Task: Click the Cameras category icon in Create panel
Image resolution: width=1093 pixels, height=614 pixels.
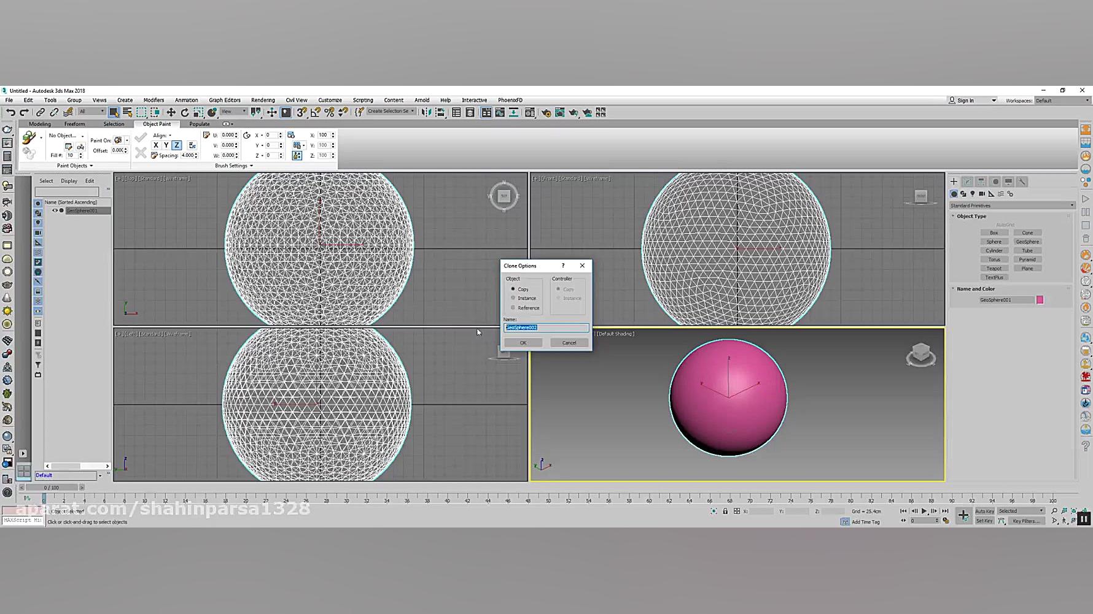Action: point(982,194)
